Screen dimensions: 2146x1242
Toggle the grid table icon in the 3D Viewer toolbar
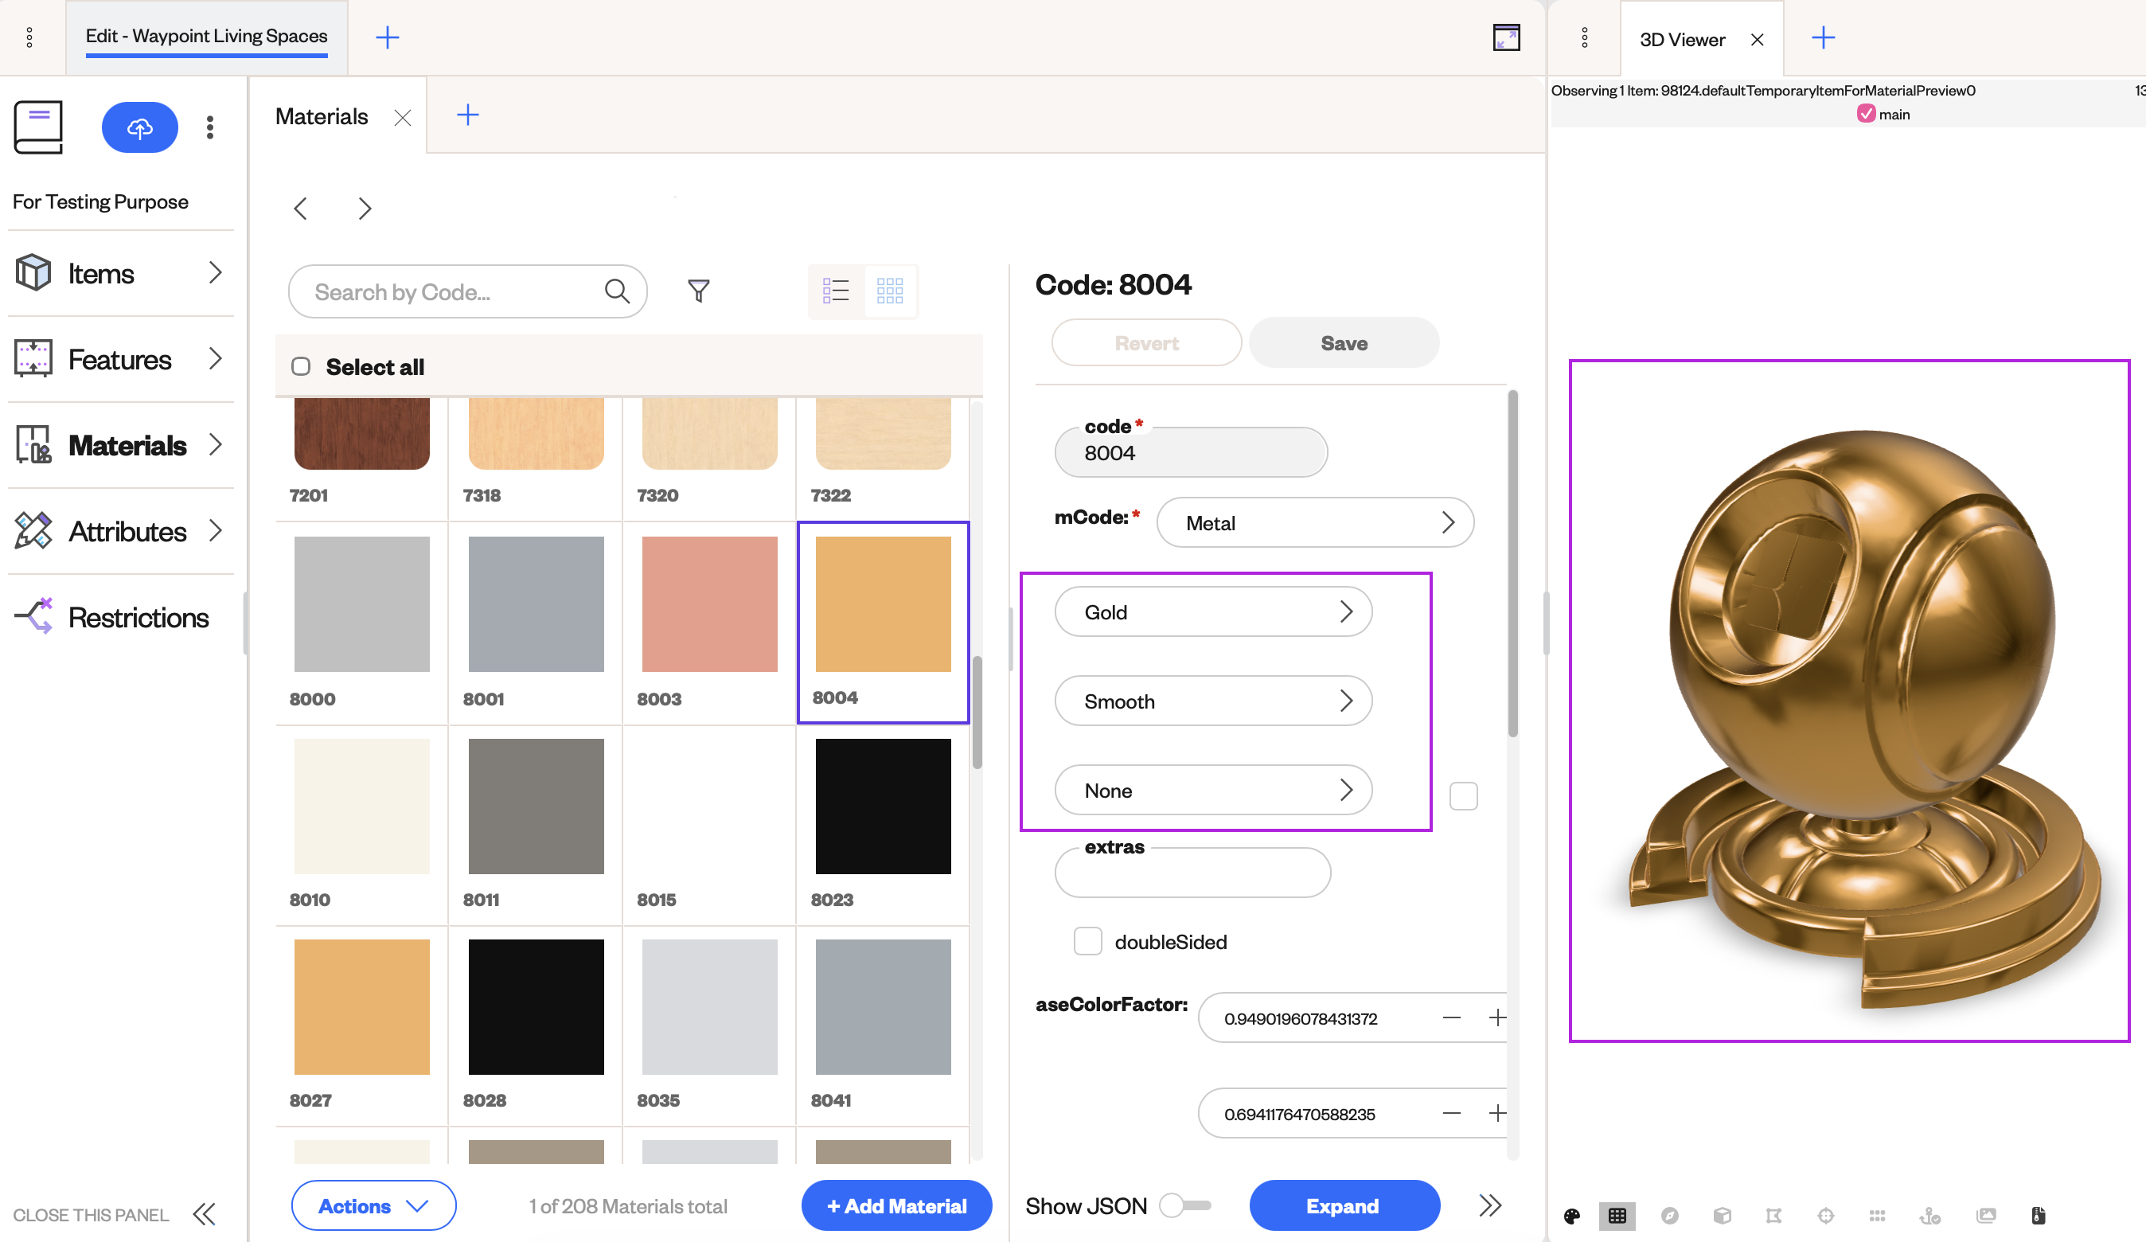1617,1216
